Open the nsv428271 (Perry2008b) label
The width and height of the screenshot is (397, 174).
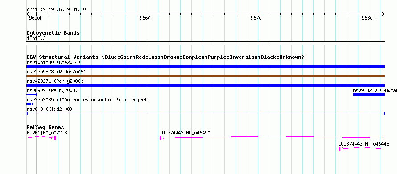pos(56,81)
